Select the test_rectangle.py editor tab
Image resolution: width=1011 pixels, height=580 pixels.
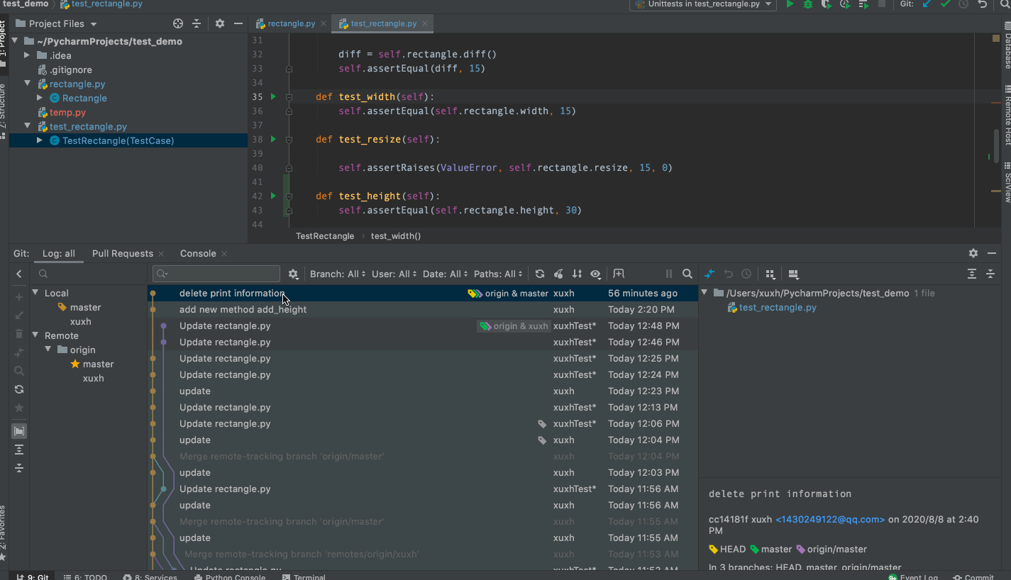coord(383,23)
